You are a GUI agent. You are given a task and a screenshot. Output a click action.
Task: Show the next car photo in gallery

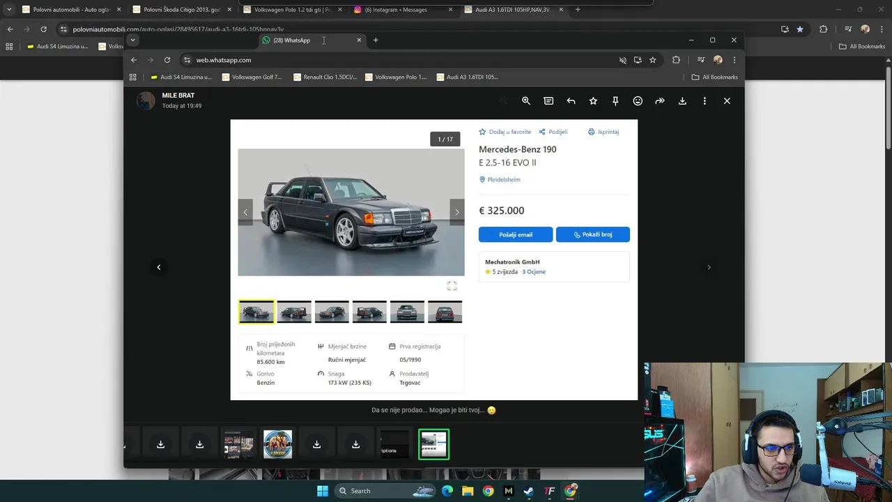click(457, 212)
